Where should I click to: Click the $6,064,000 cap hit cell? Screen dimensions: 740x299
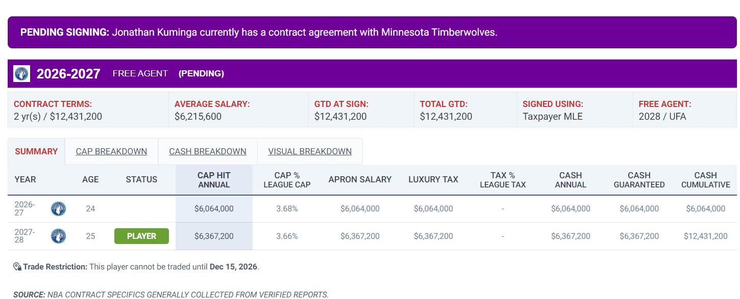pos(214,208)
